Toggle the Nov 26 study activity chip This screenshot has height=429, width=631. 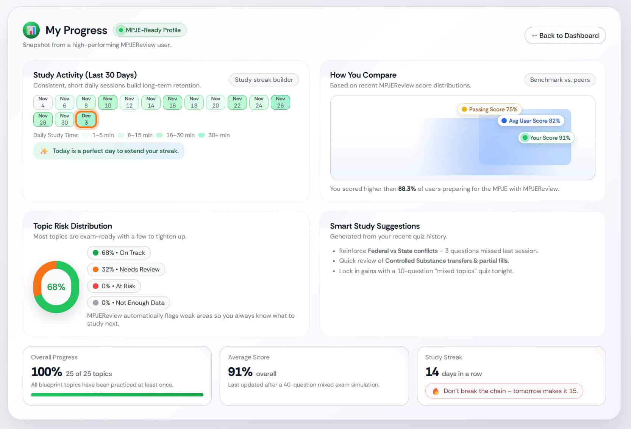[x=280, y=102]
